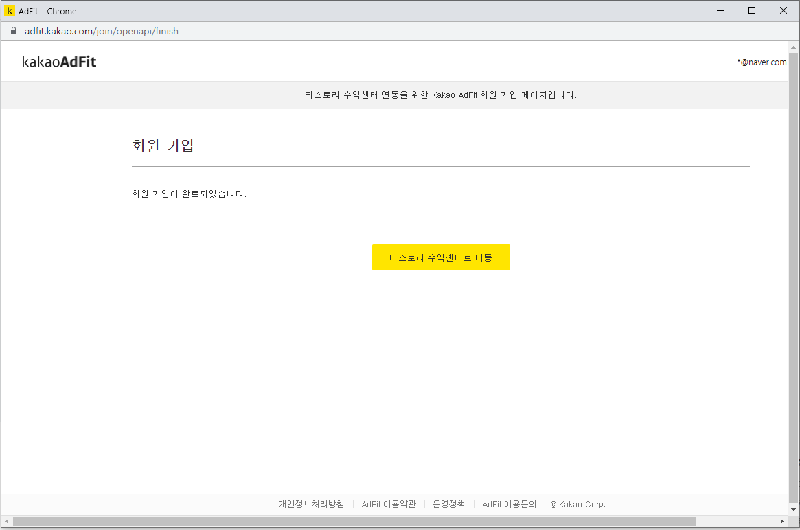Click the vertical scrollbar down arrow

[793, 509]
